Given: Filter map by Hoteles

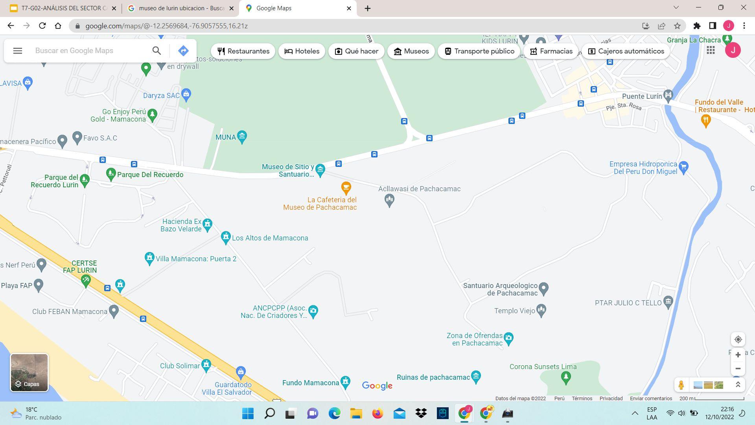Looking at the screenshot, I should pyautogui.click(x=302, y=51).
